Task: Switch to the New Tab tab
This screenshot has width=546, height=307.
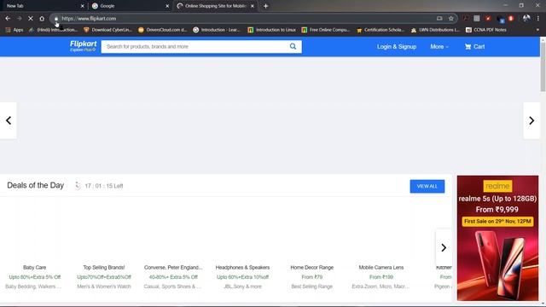Action: (44, 6)
